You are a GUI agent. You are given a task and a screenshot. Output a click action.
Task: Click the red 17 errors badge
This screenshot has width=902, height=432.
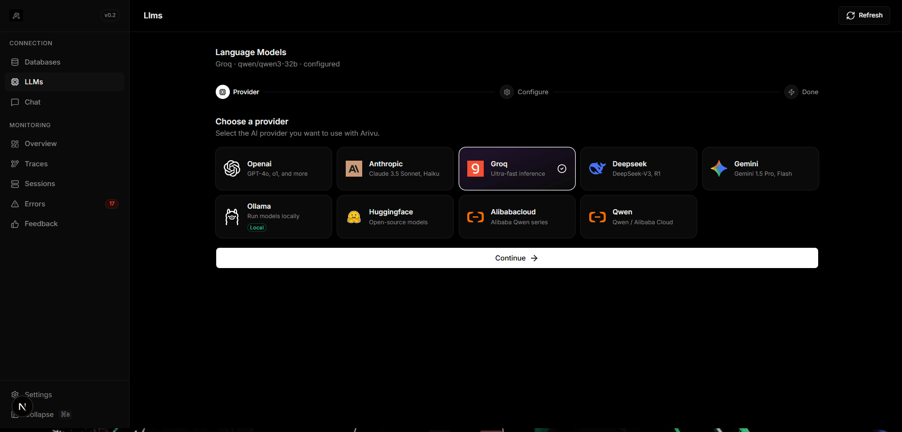(x=112, y=204)
